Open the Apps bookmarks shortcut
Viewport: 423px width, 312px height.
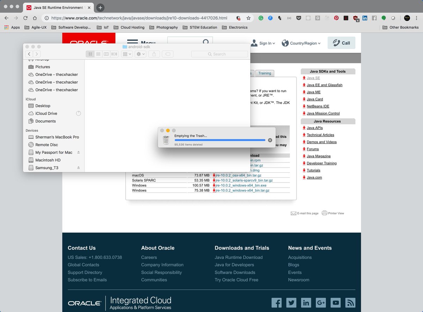(12, 27)
